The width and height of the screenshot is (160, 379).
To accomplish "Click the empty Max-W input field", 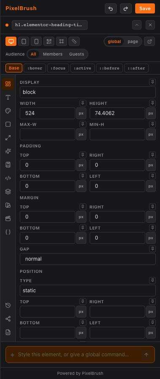I will tap(48, 134).
